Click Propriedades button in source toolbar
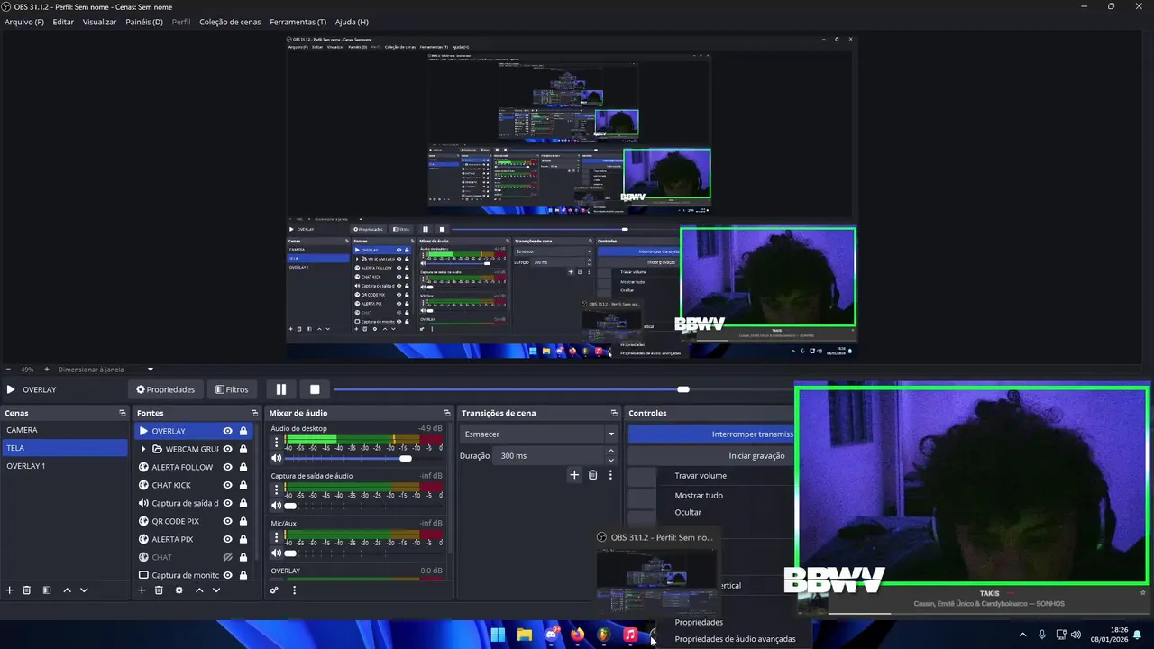The image size is (1154, 649). click(166, 389)
